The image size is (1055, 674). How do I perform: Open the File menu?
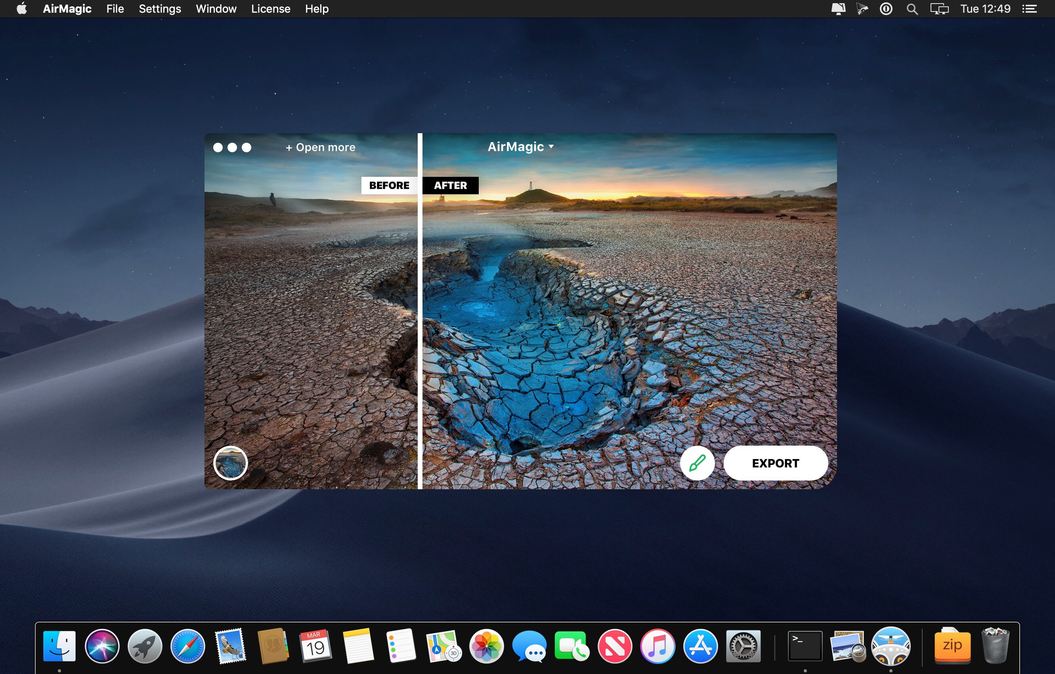tap(115, 9)
